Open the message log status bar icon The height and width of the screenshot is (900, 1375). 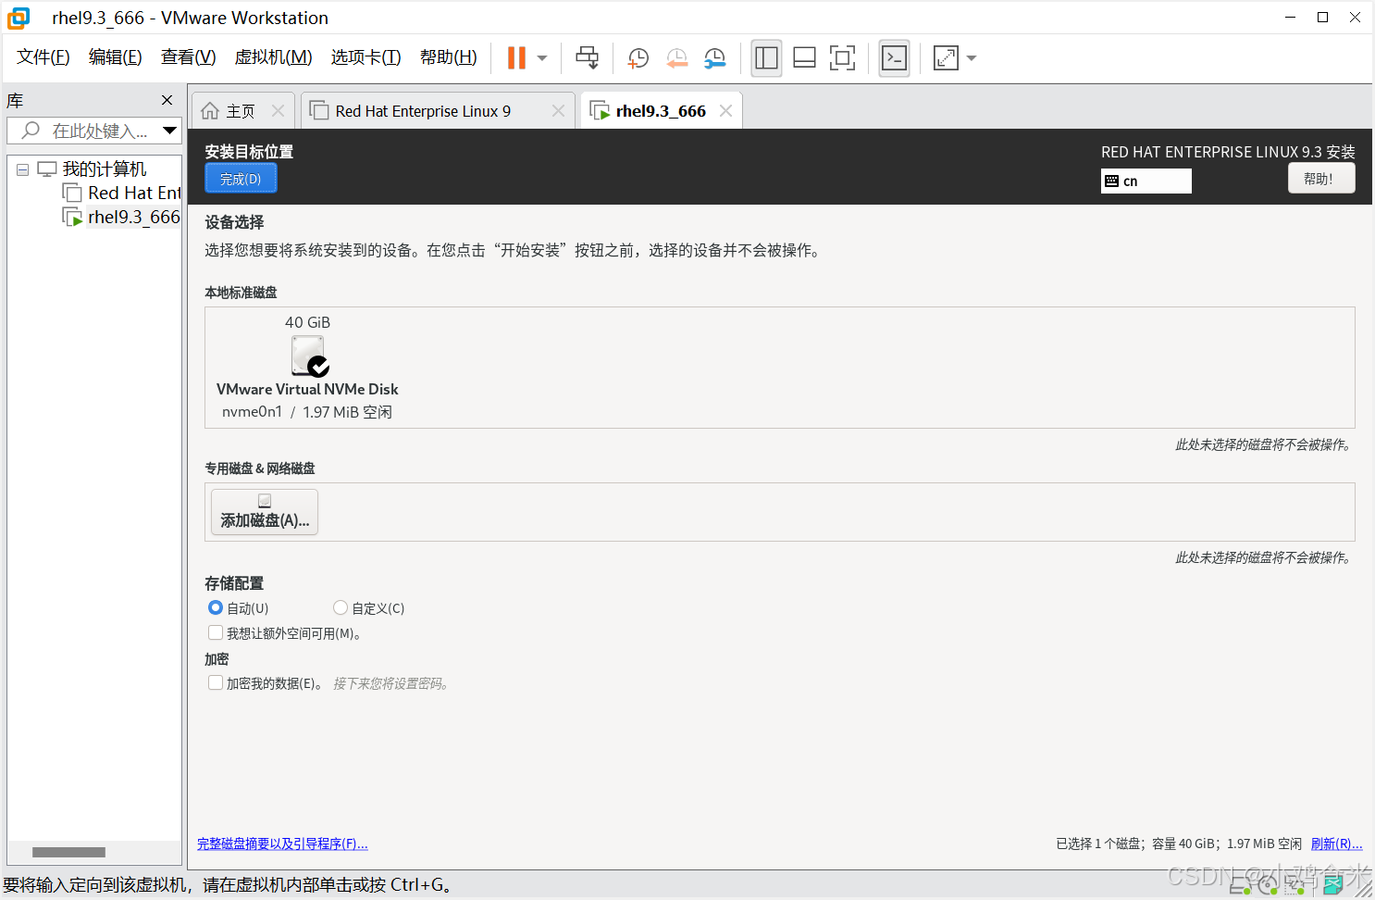coord(1333,885)
